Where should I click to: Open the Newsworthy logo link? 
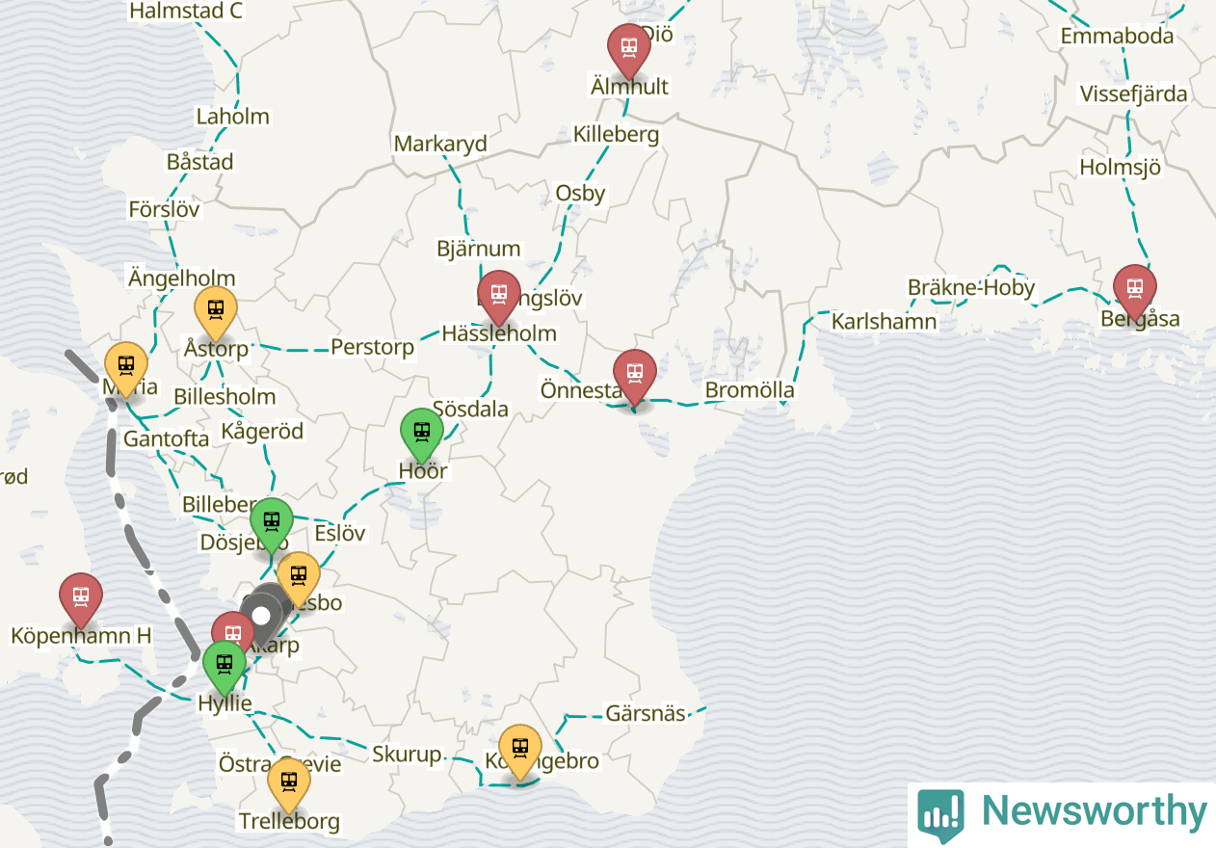tap(1062, 812)
